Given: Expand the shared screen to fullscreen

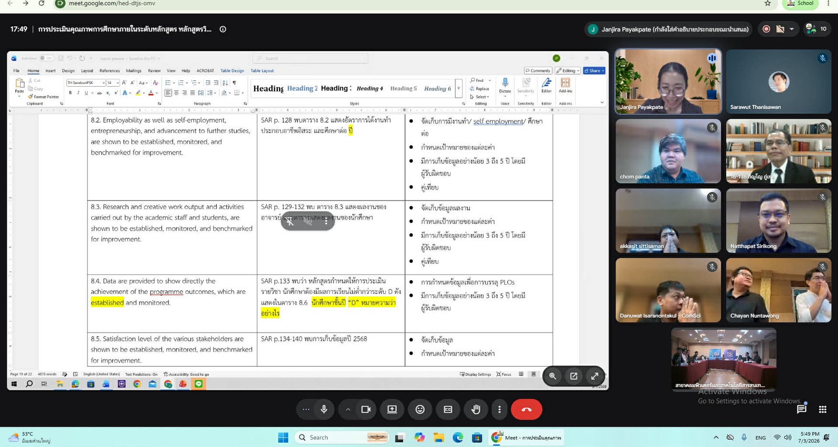Looking at the screenshot, I should [x=595, y=376].
